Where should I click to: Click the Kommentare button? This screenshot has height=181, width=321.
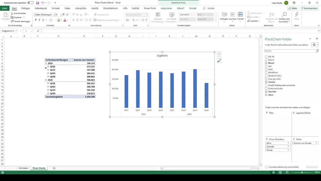pos(309,8)
